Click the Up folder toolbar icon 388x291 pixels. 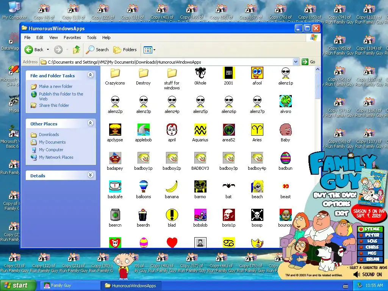pos(77,50)
